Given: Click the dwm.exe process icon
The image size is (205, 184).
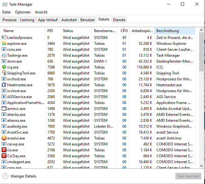Looking at the screenshot, I should point(4,61).
